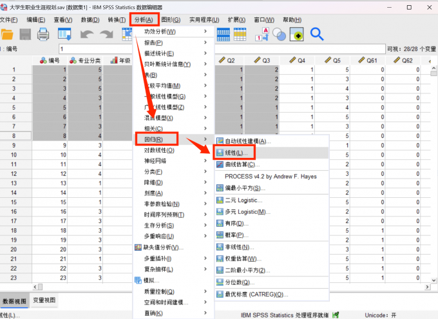Viewport: 438px width, 319px height.
Task: Click the Recall recent dialogs toolbar icon
Action: [64, 34]
